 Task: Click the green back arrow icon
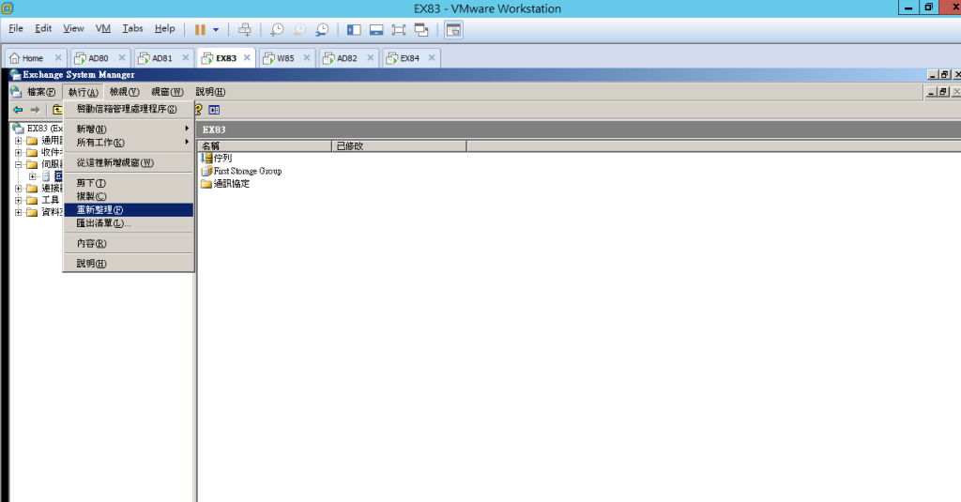pos(18,110)
